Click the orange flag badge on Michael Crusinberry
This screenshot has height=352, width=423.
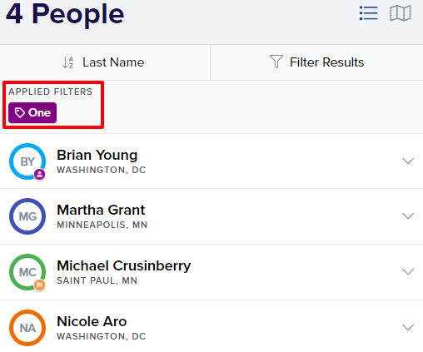[40, 285]
